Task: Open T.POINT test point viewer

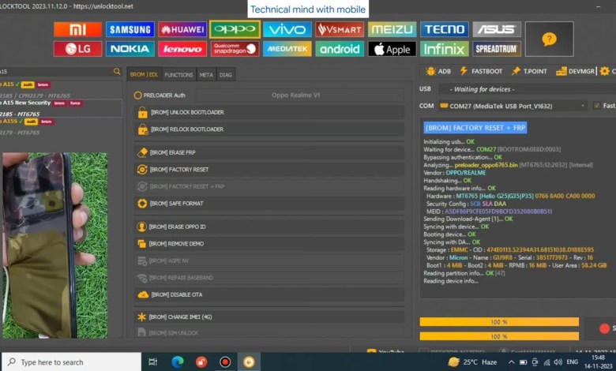Action: tap(529, 71)
